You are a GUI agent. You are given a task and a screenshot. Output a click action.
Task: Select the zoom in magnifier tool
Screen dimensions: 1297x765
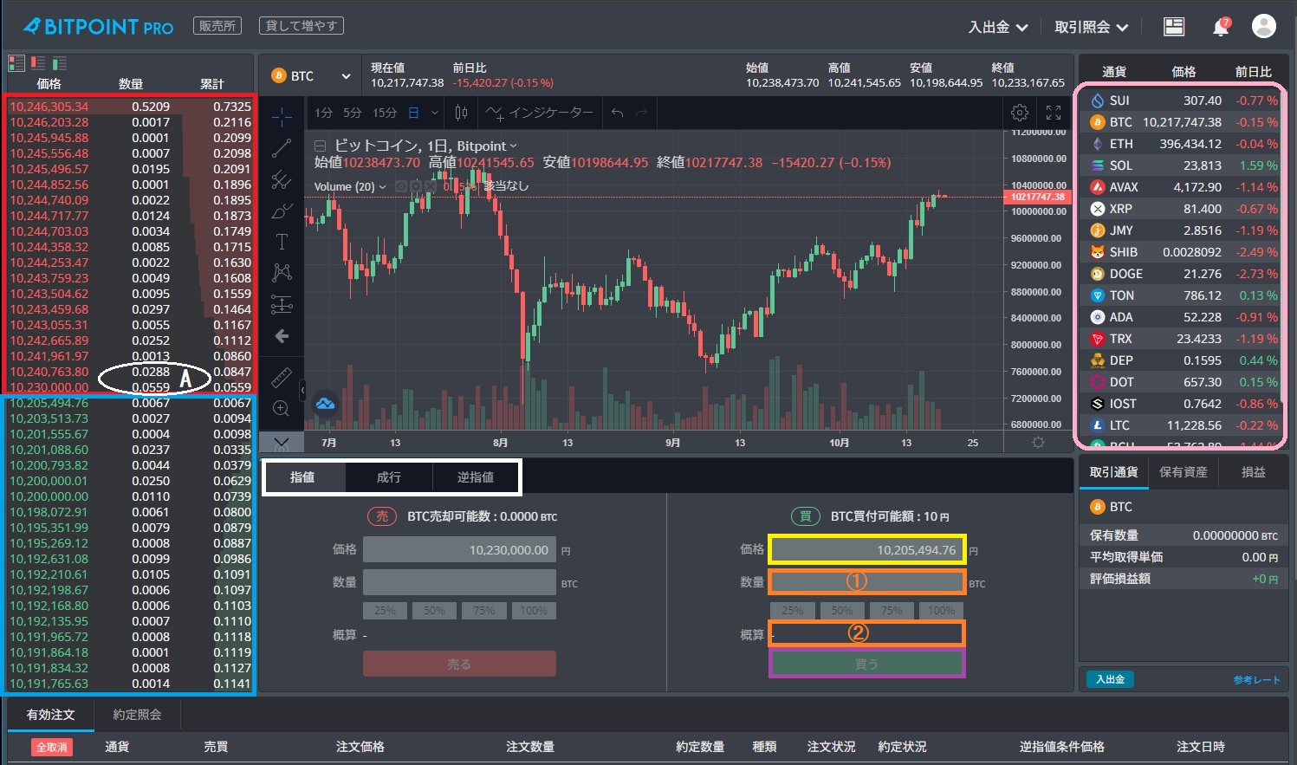point(282,408)
